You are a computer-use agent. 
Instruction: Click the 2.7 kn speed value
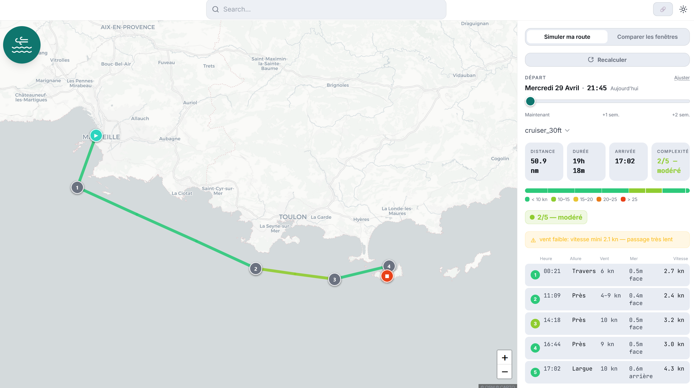[674, 271]
